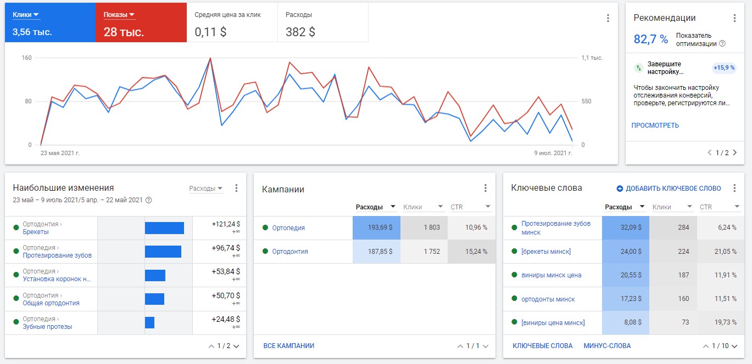Screen dimensions: 752x364
Task: Open Ключевые слова card three-dot menu
Action: pos(734,188)
